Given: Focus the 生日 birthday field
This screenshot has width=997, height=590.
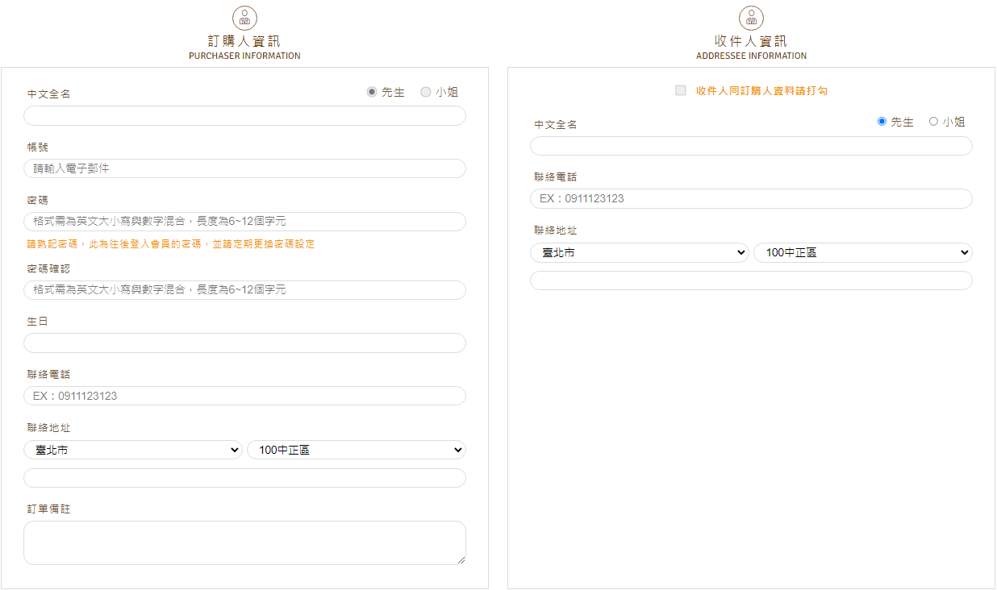Looking at the screenshot, I should (244, 343).
